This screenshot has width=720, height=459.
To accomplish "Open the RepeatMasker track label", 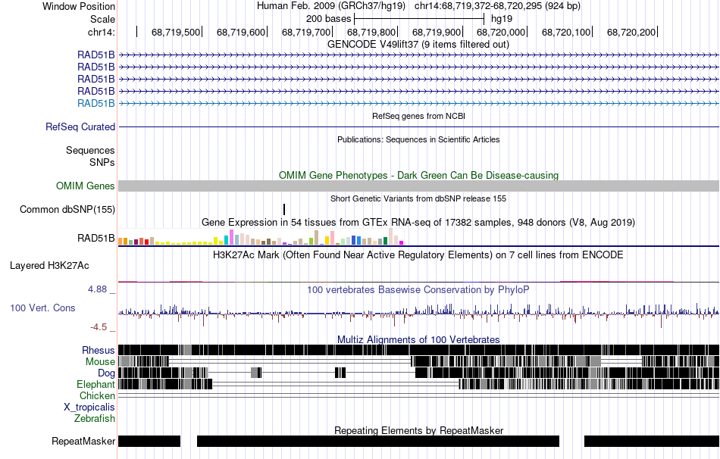I will (83, 441).
